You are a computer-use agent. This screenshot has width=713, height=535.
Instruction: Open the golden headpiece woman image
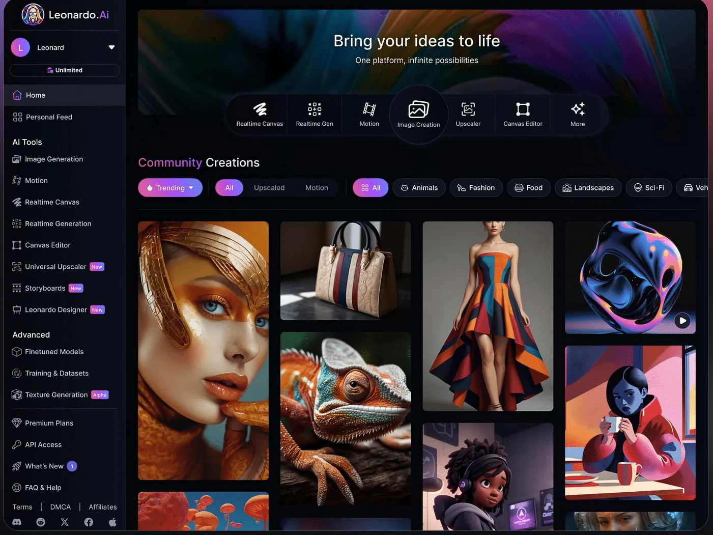(x=203, y=350)
